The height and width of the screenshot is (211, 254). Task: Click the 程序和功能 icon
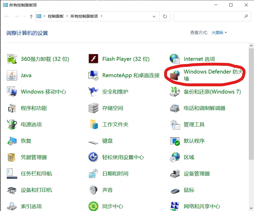click(12, 108)
